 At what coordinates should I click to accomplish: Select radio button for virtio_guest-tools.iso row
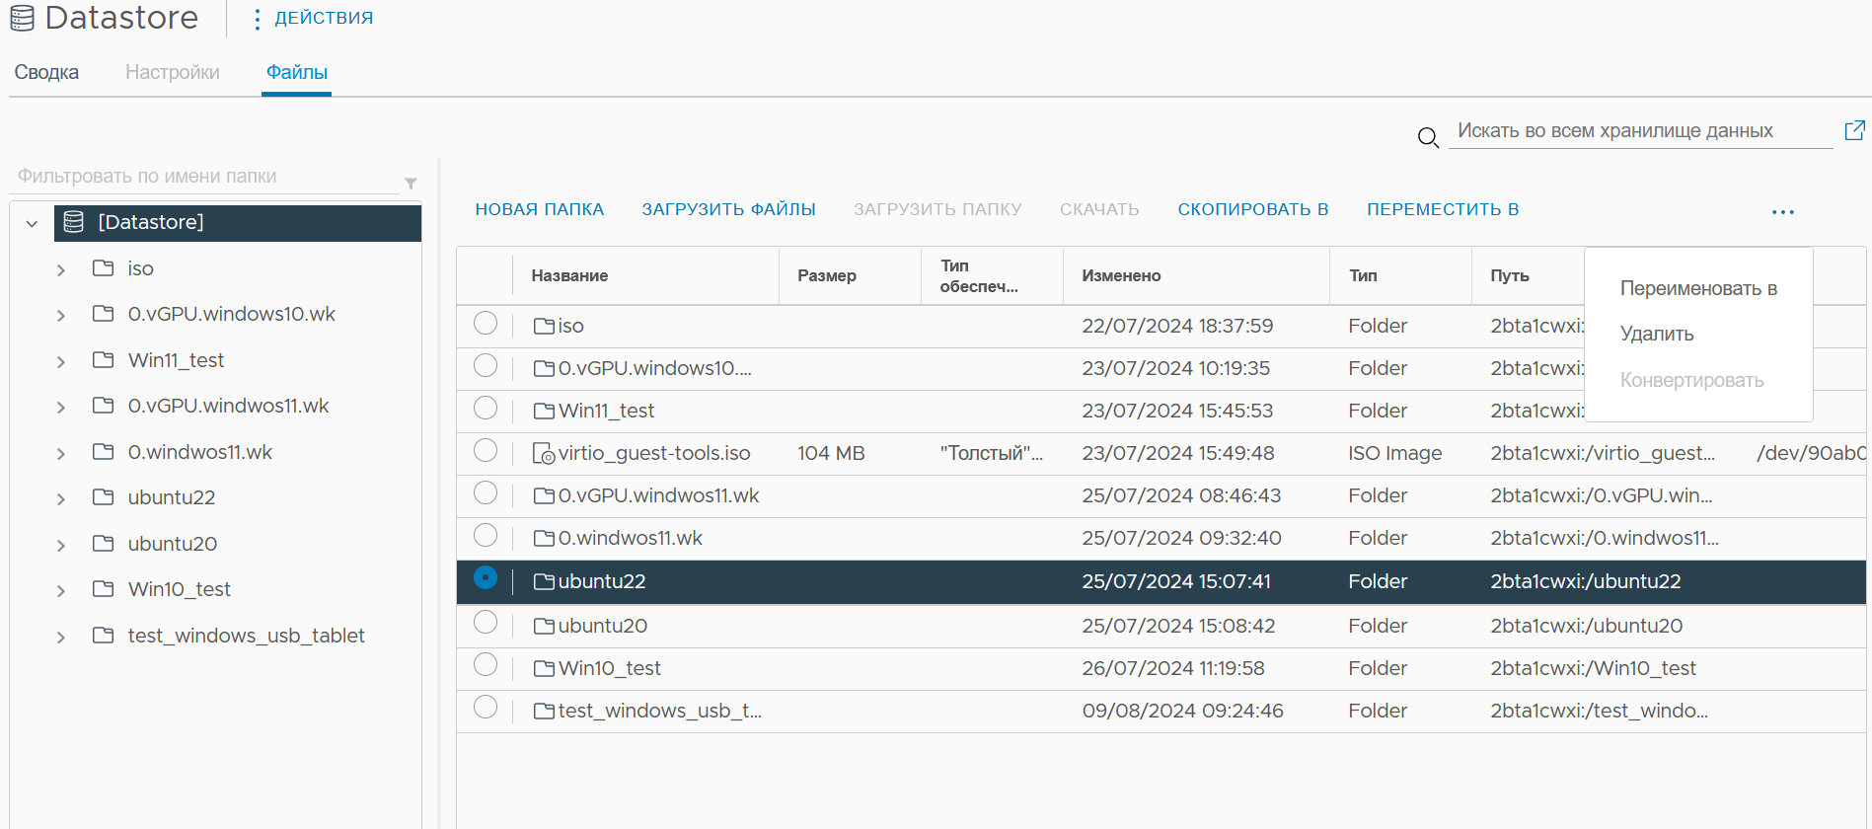pos(486,450)
